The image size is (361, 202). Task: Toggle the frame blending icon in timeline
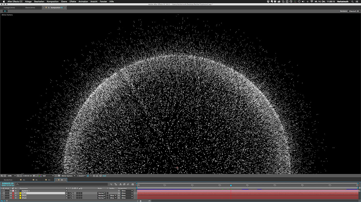(124, 184)
